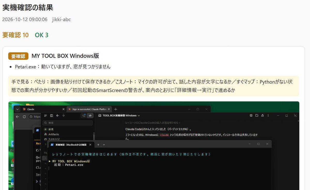The height and width of the screenshot is (190, 310).
Task: Open a new tab in Chrome
Action: (x=116, y=109)
